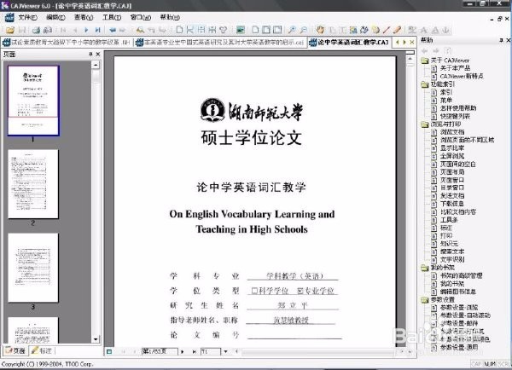Click the document horizontal scrollbar track
The height and width of the screenshot is (370, 512).
(x=318, y=352)
